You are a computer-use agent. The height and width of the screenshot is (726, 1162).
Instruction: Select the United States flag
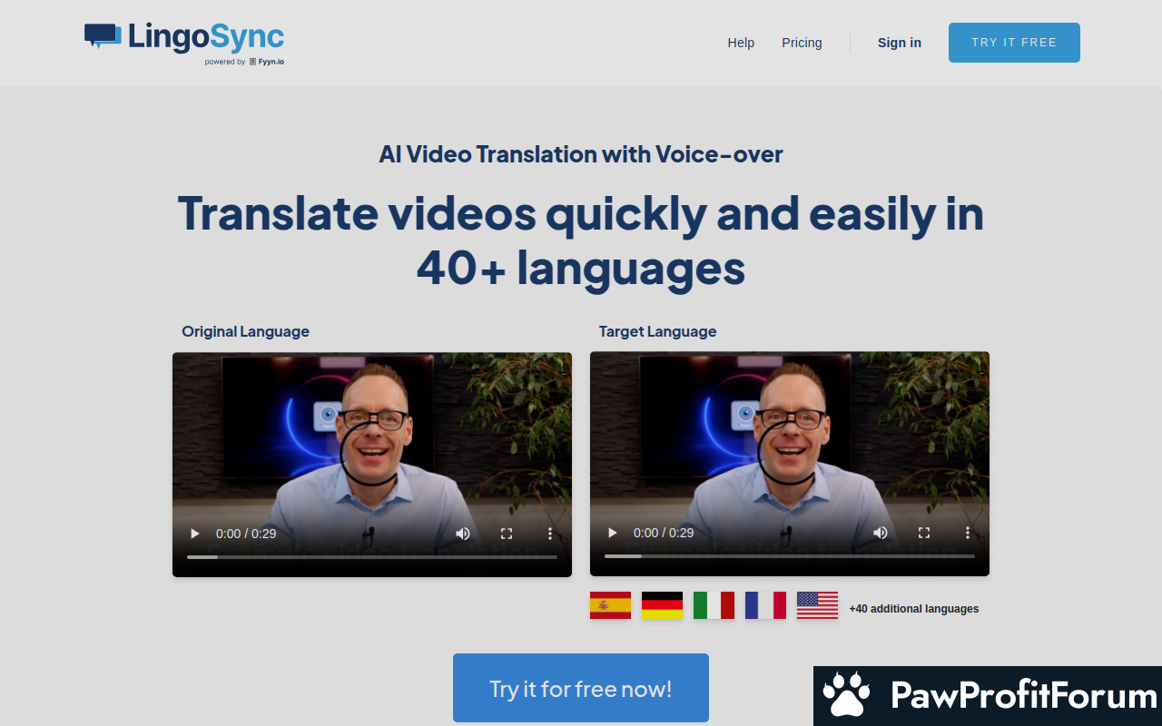817,605
